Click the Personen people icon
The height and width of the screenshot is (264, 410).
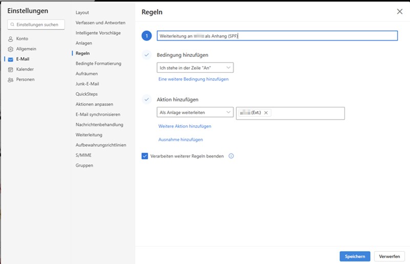pos(10,80)
